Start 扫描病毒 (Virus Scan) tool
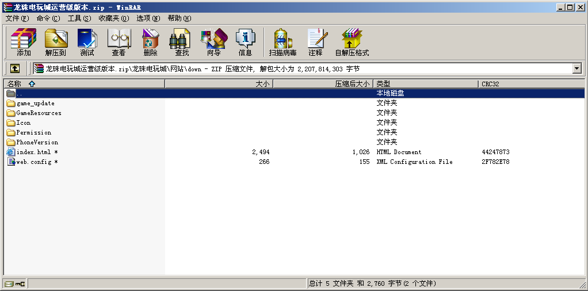This screenshot has width=588, height=291. (282, 43)
